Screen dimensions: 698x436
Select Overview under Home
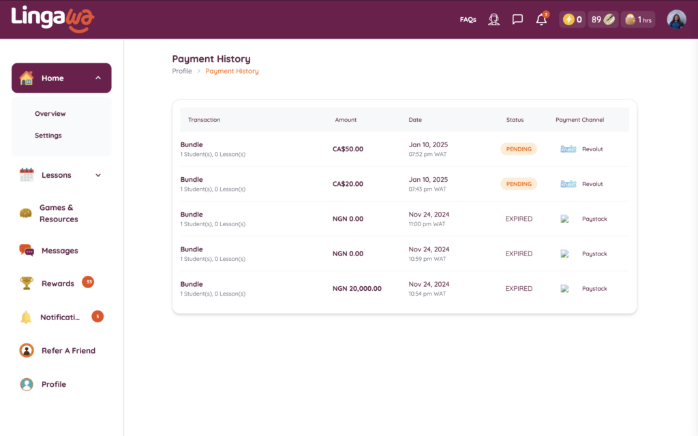pos(50,114)
